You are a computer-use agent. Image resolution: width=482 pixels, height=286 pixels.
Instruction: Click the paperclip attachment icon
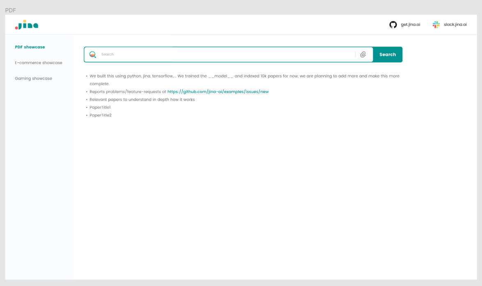click(363, 54)
